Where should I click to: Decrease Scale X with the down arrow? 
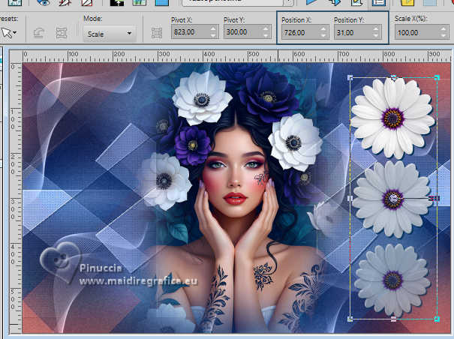[x=443, y=36]
